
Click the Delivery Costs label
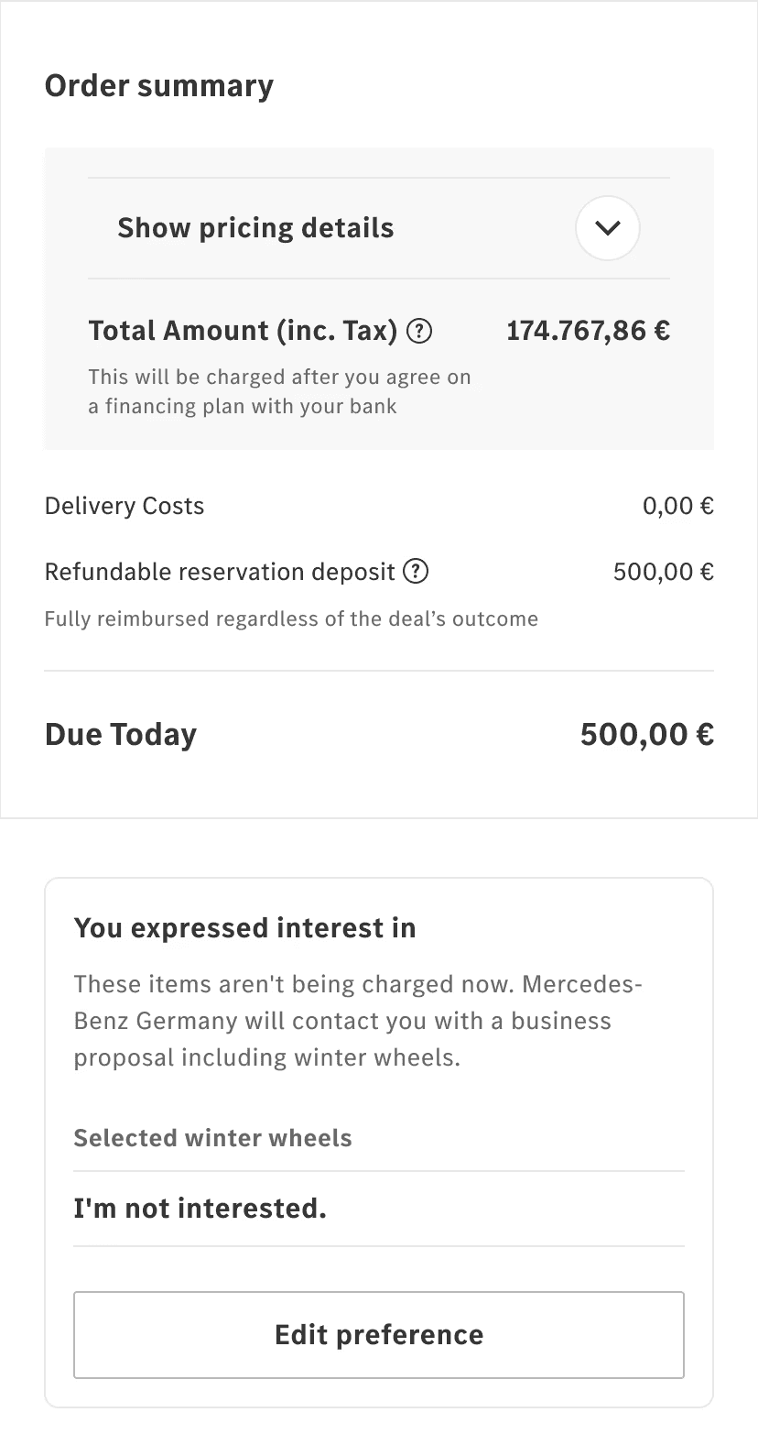(x=125, y=506)
